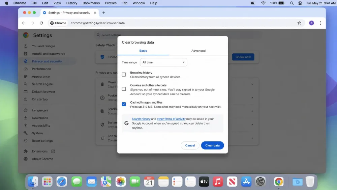Open Performance settings
337x190 pixels.
pos(41,69)
